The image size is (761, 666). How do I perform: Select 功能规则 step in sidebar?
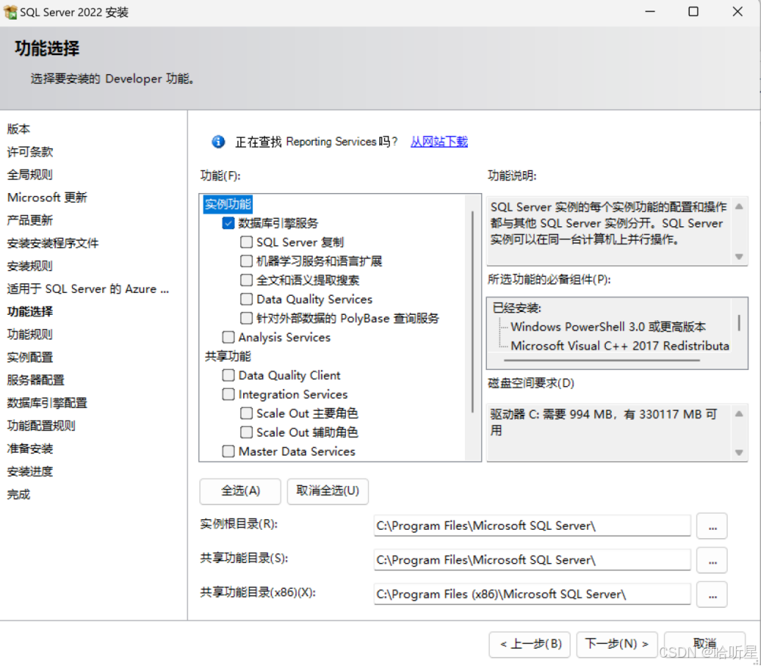[x=30, y=335]
